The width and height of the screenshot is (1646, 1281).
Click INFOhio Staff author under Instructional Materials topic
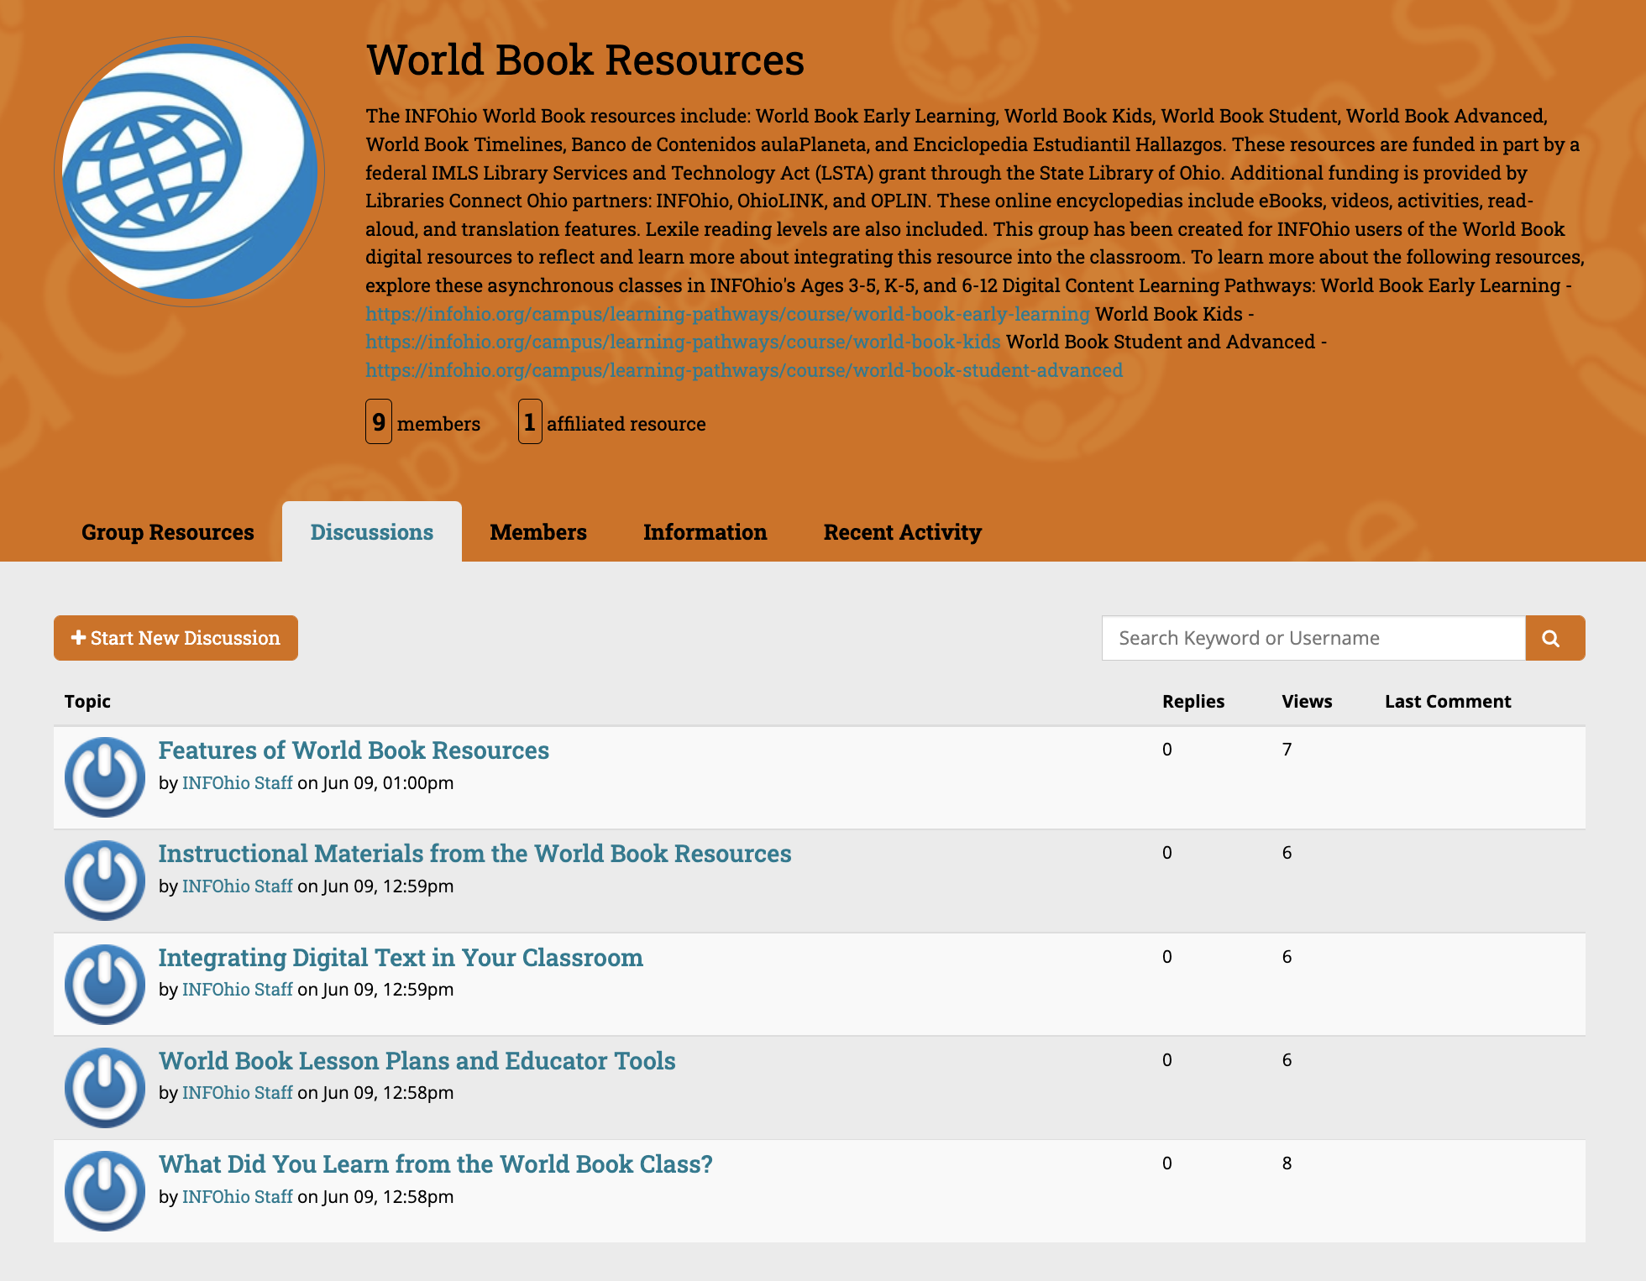pyautogui.click(x=238, y=886)
